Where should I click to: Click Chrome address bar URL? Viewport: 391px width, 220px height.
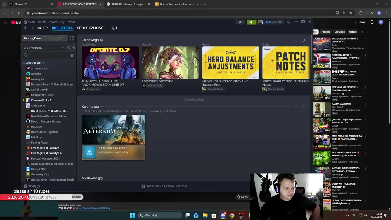pyautogui.click(x=55, y=13)
